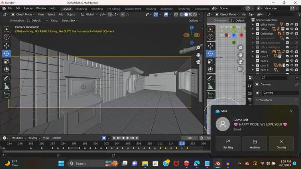Expand the table collection tree row
Screen dimensions: 301x169
coord(253,29)
